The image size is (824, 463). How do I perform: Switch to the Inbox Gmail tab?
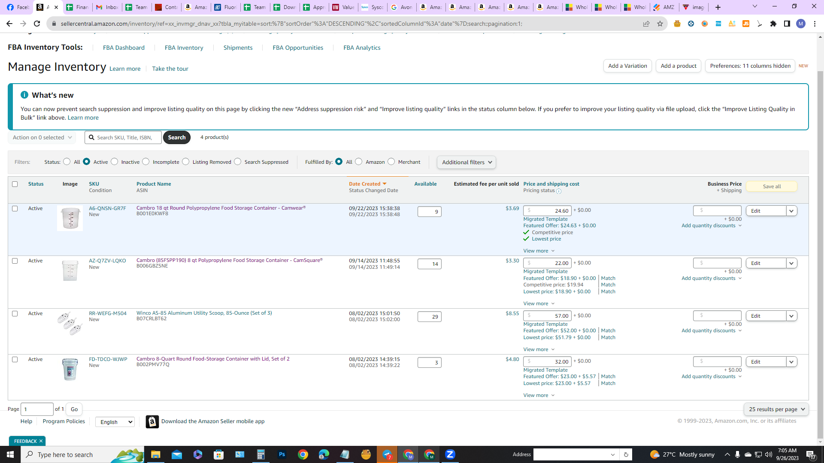point(107,7)
